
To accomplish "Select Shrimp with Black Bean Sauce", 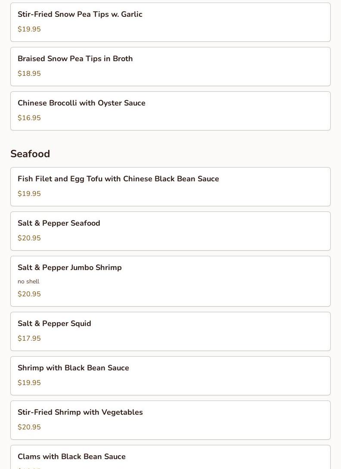I will pyautogui.click(x=73, y=368).
